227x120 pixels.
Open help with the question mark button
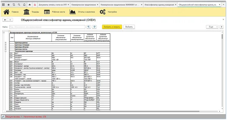(221, 27)
